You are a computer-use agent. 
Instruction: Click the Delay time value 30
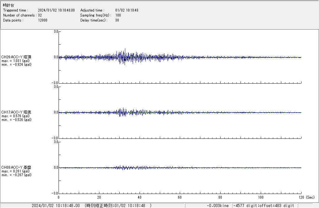pyautogui.click(x=117, y=20)
